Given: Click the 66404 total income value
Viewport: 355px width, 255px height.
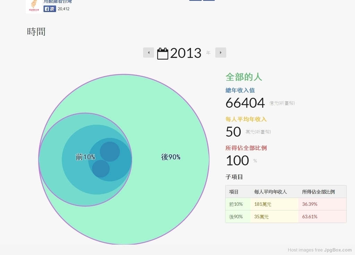Looking at the screenshot, I should 245,103.
